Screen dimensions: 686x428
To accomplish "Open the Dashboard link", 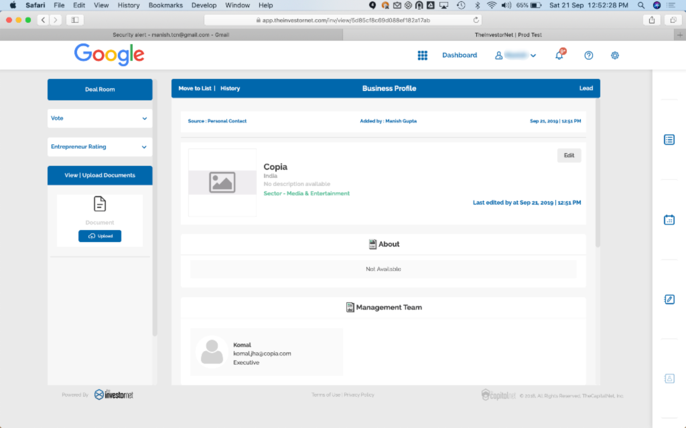I will coord(460,55).
